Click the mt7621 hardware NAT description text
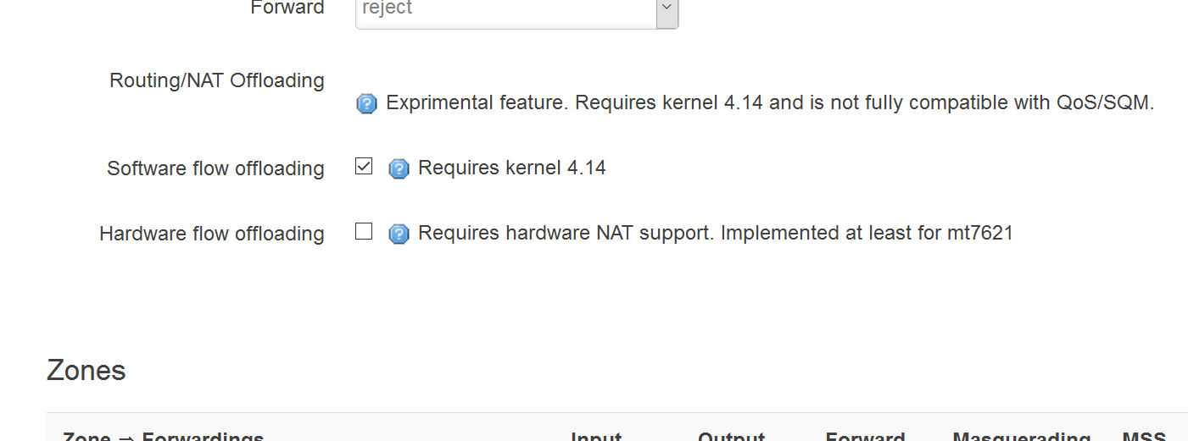 click(x=716, y=233)
